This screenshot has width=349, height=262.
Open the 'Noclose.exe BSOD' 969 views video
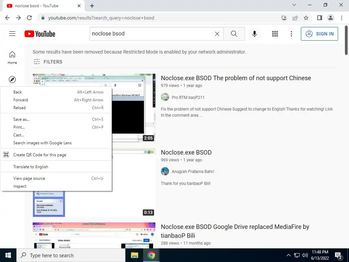click(x=186, y=152)
